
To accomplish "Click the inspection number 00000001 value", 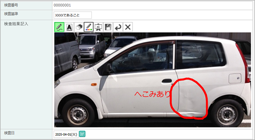I will tap(62, 5).
